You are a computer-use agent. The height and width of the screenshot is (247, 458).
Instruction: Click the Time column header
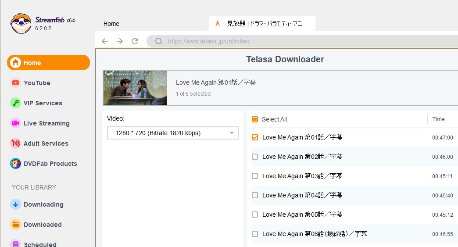point(438,119)
